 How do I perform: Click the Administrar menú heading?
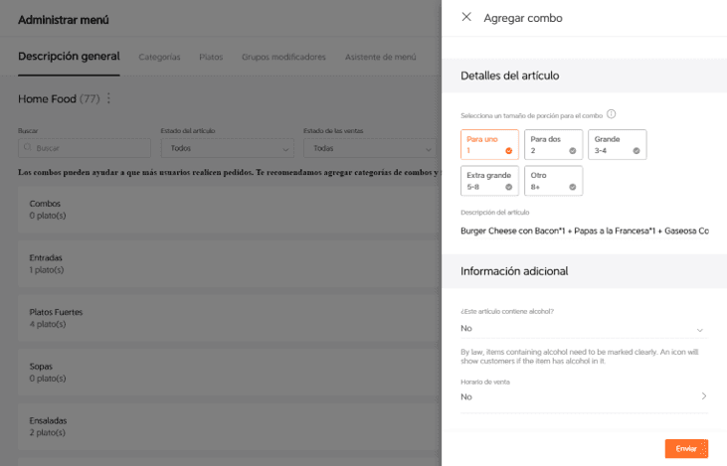(x=64, y=20)
